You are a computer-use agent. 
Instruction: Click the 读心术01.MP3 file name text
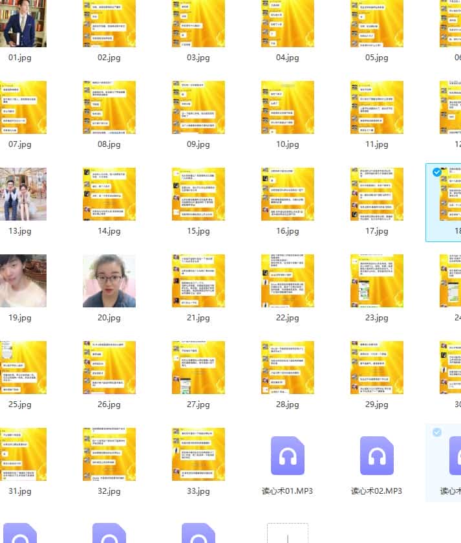click(287, 491)
